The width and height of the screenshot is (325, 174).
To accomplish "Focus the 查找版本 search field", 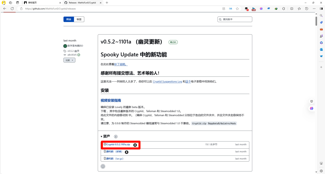I will click(x=235, y=19).
